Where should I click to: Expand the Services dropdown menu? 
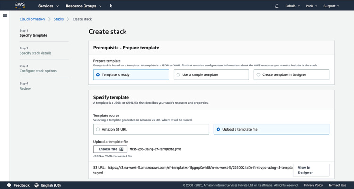tap(48, 6)
